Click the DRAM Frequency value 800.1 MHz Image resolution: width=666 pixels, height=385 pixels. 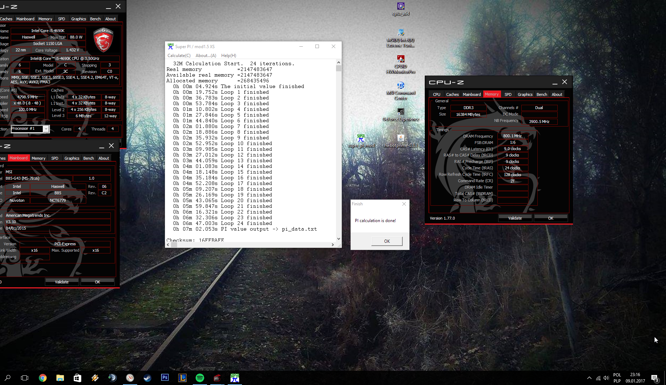(512, 136)
